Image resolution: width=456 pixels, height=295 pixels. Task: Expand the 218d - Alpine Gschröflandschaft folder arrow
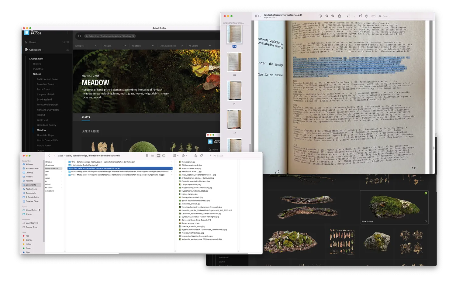coord(171,165)
